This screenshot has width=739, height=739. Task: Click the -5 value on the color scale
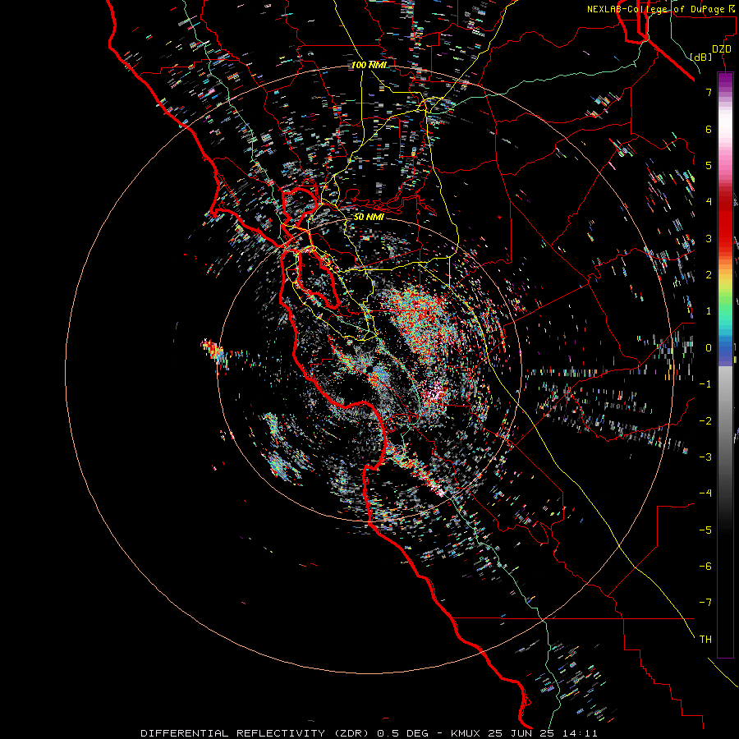(x=705, y=530)
